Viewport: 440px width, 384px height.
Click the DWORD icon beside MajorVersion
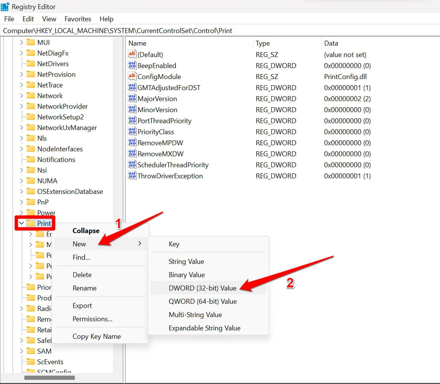[132, 98]
